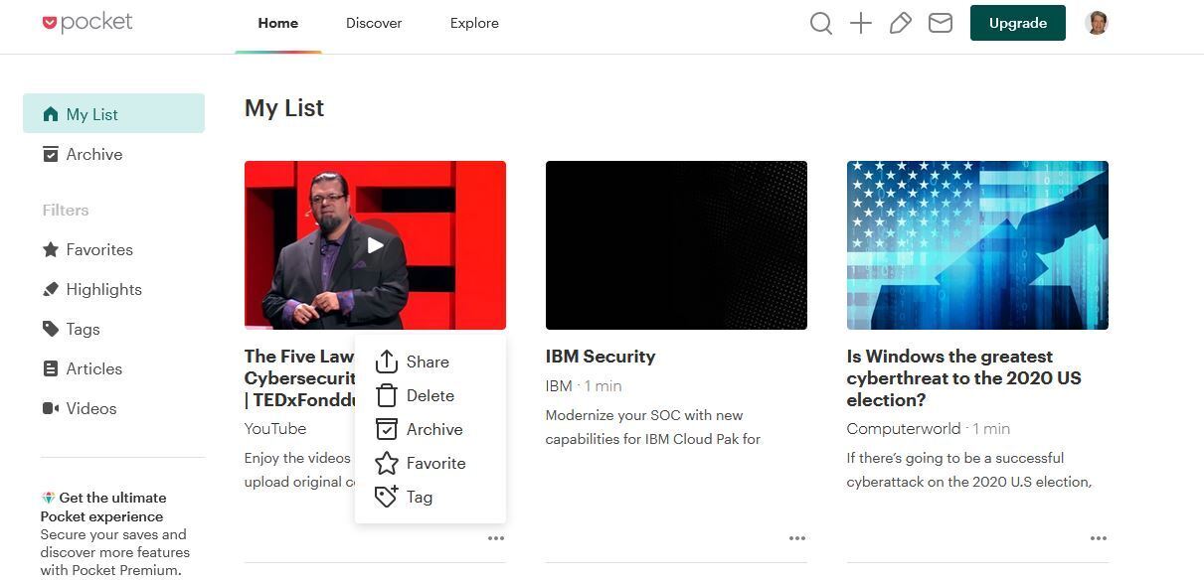This screenshot has height=581, width=1204.
Task: Click the 'Filters' sidebar heading
Action: (66, 210)
